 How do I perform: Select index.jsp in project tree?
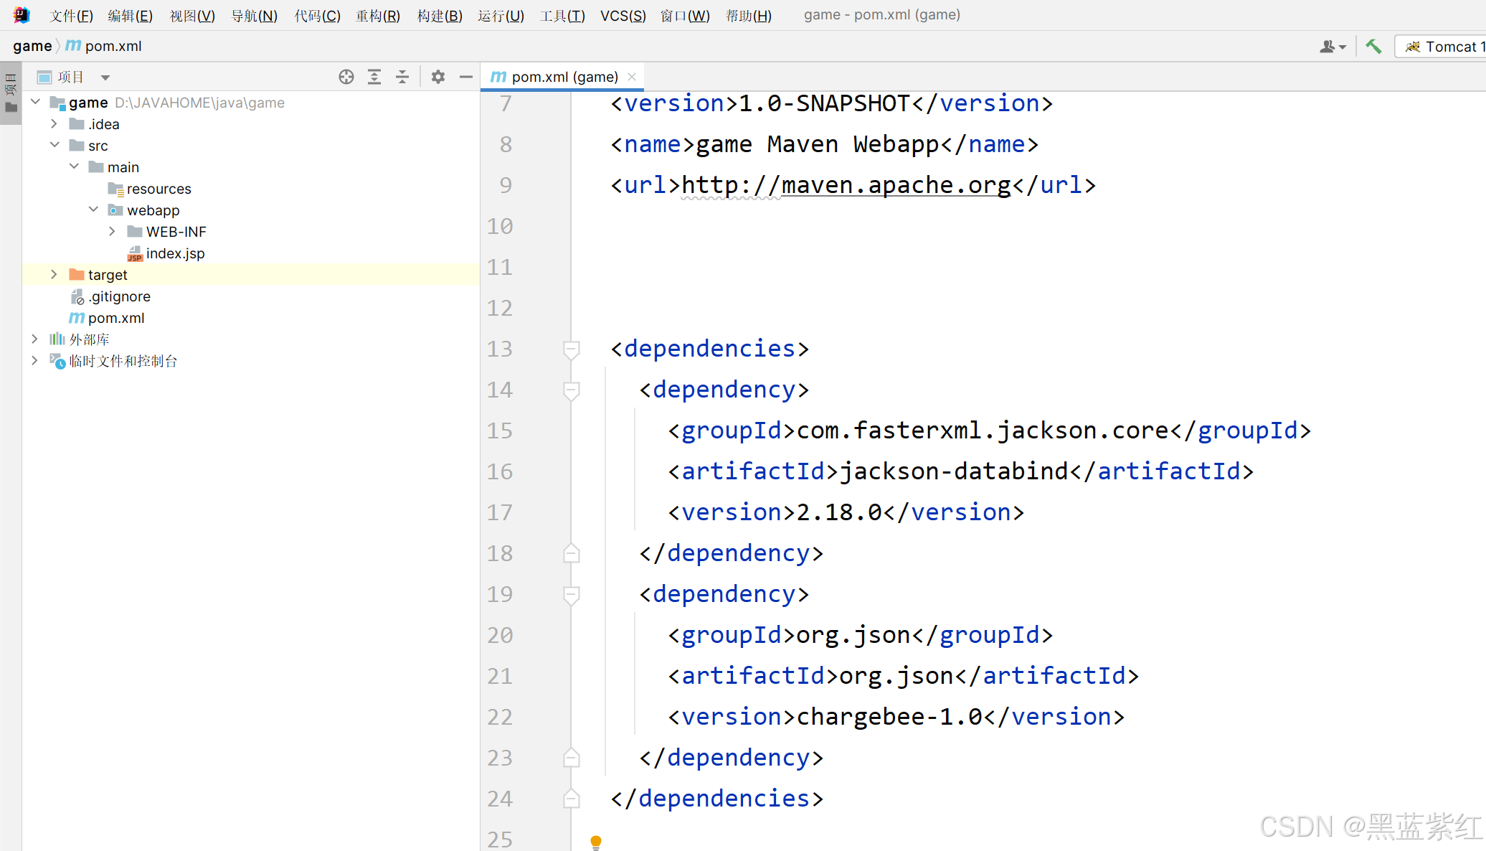click(175, 253)
